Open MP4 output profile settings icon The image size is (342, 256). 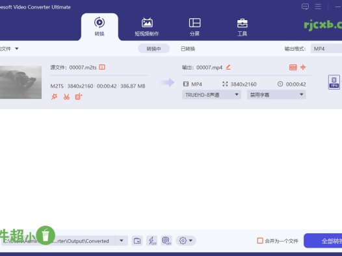coord(334,82)
